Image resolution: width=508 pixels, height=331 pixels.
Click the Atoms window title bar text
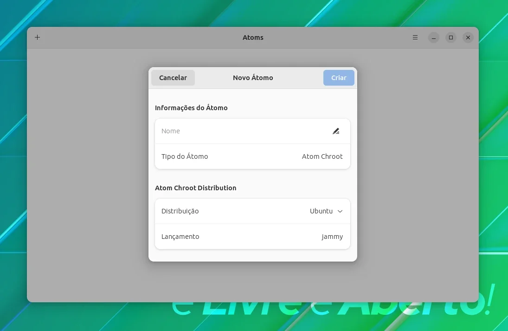pyautogui.click(x=253, y=37)
